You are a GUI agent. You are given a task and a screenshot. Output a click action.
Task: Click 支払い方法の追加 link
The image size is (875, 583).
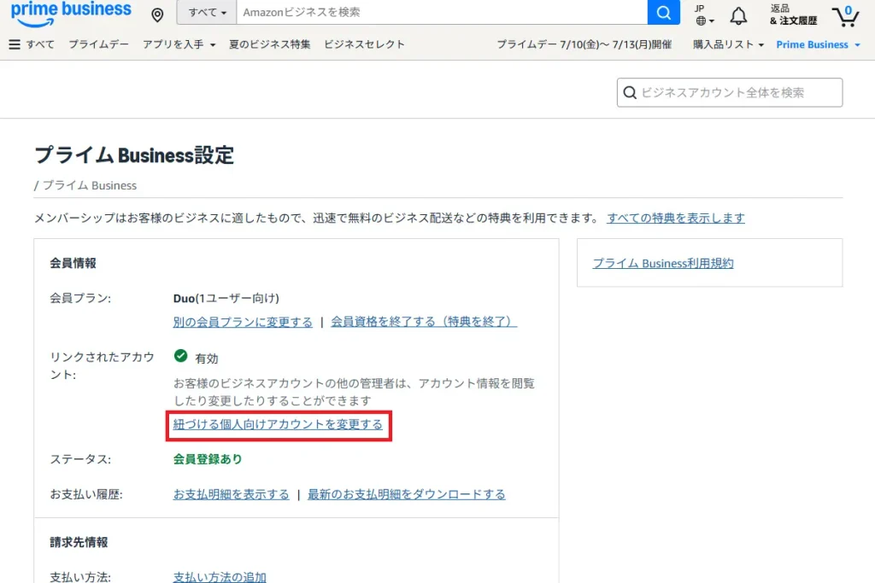pyautogui.click(x=220, y=576)
